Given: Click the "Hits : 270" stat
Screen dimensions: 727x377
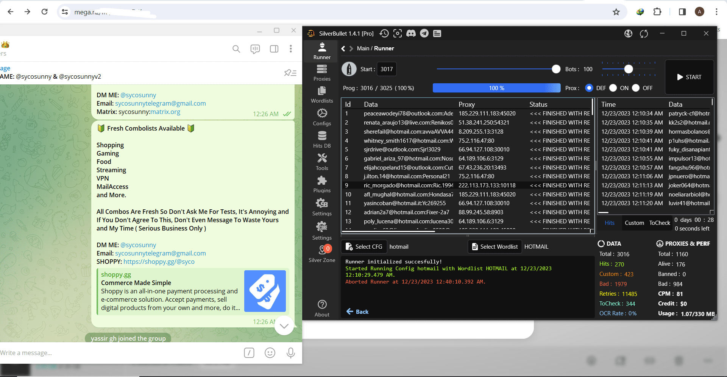Looking at the screenshot, I should (x=612, y=264).
